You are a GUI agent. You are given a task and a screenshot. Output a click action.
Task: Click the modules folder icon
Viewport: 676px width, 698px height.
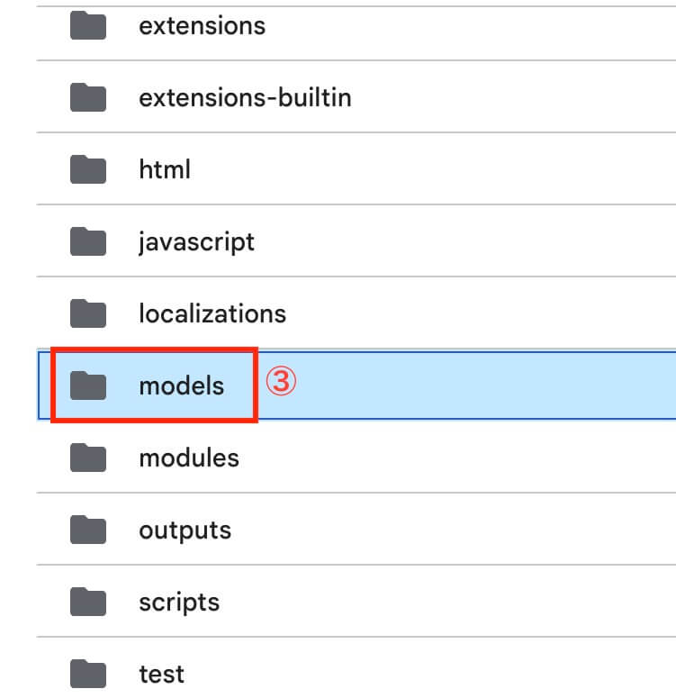pos(88,458)
